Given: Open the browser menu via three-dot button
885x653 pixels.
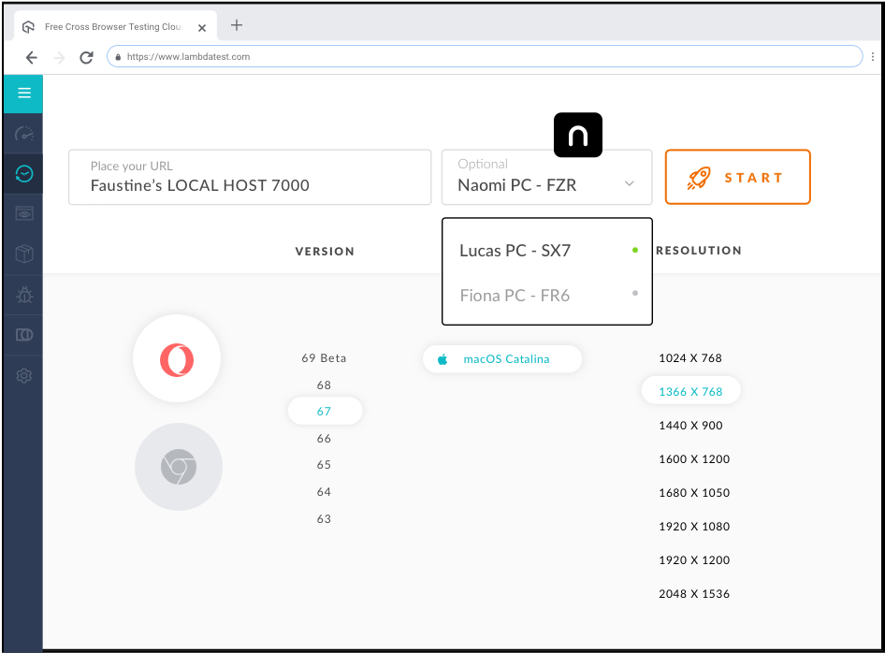Looking at the screenshot, I should (x=872, y=56).
